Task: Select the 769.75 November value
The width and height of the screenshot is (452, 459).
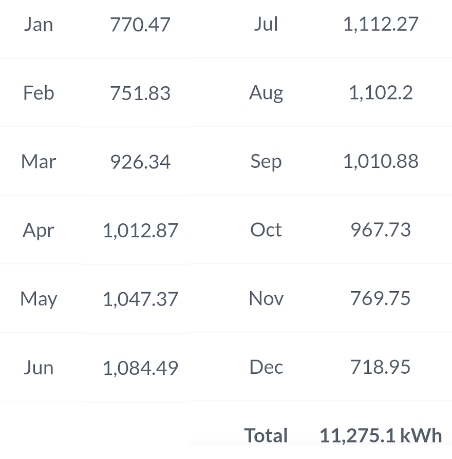Action: [381, 298]
